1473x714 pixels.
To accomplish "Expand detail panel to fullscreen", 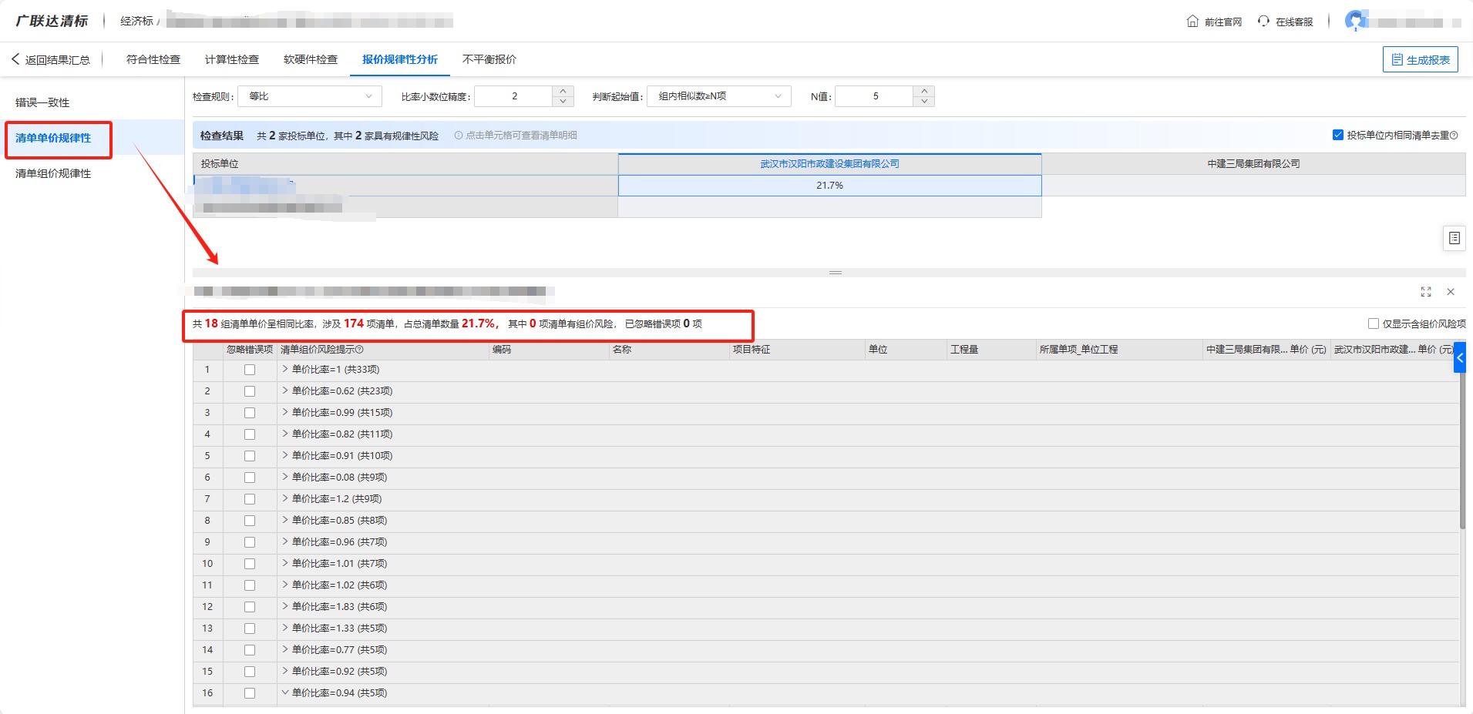I will pyautogui.click(x=1426, y=292).
